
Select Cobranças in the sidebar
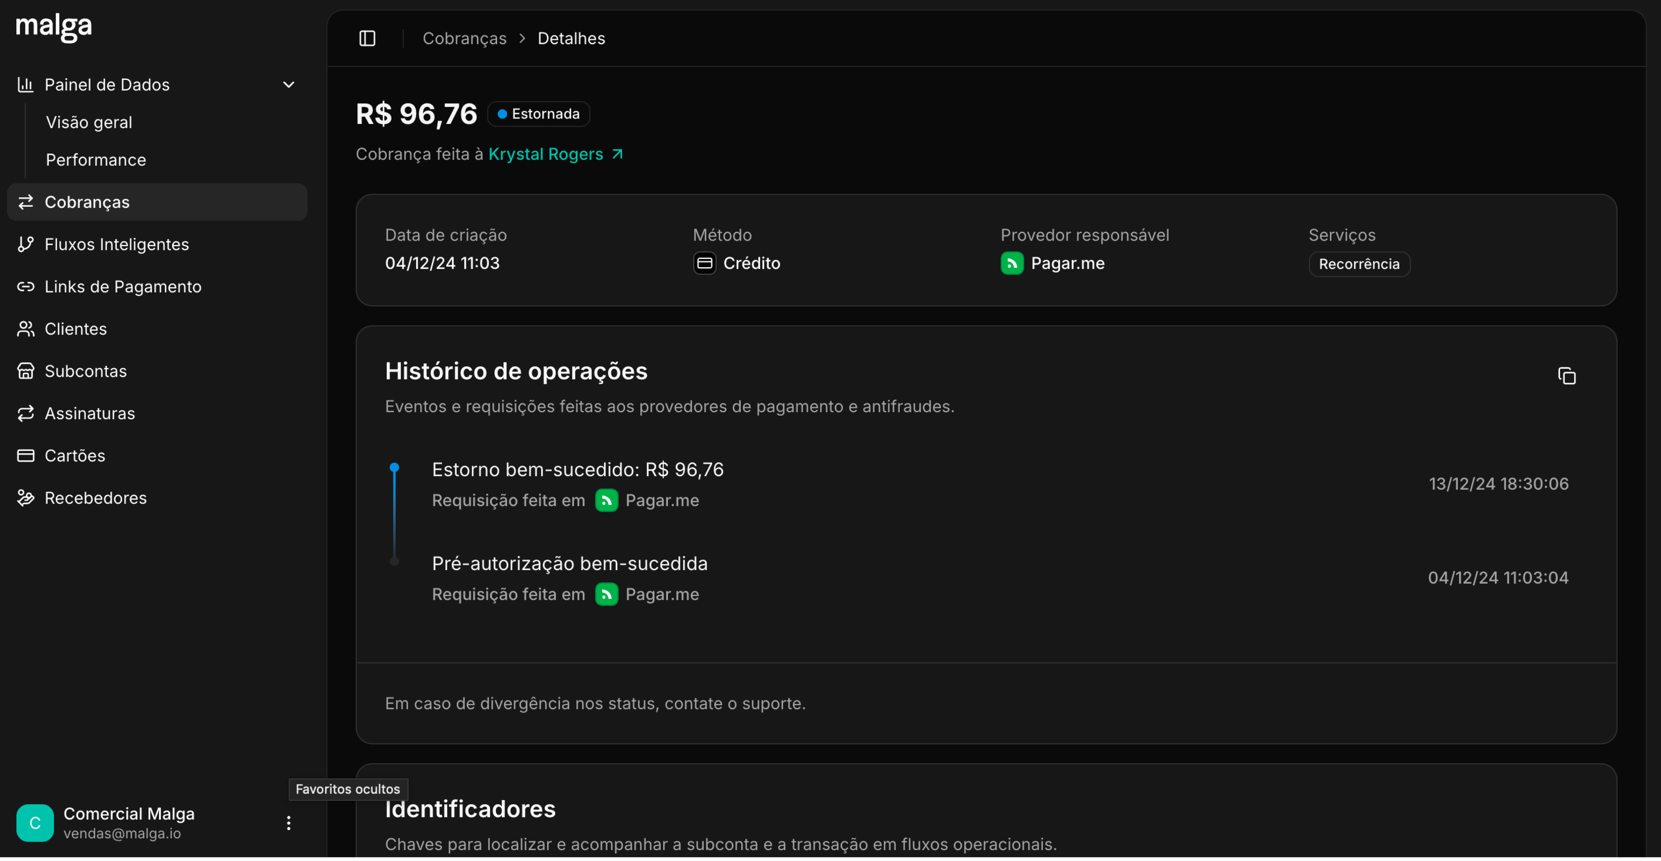pyautogui.click(x=158, y=202)
